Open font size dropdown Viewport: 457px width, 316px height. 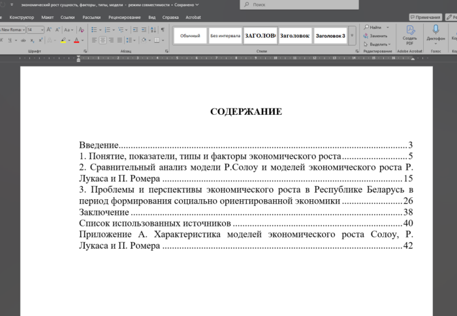tap(42, 30)
